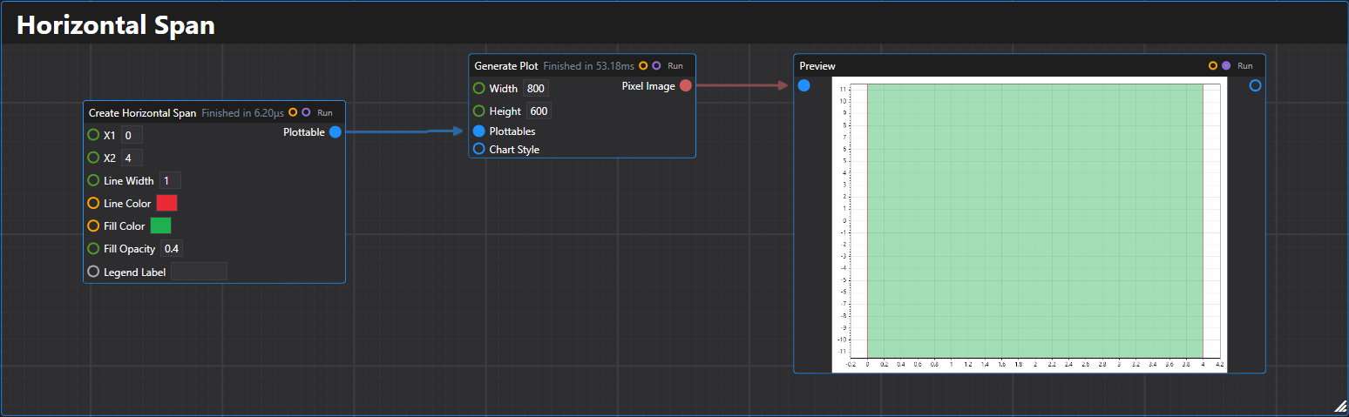Click the Chart Style label
Screen dimensions: 1349x417
coord(514,149)
